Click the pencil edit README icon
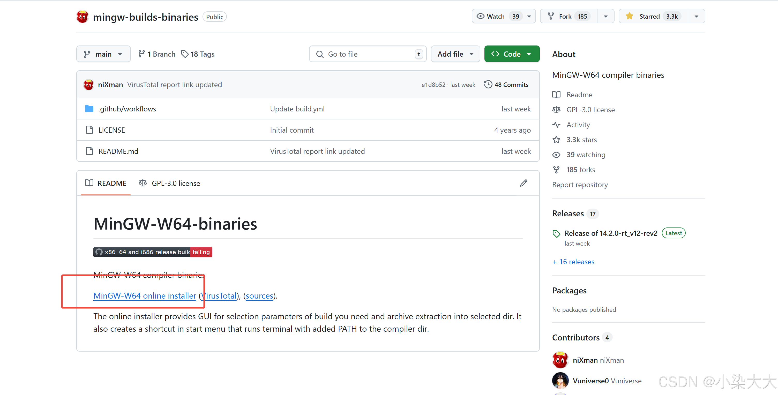778x395 pixels. (x=523, y=183)
